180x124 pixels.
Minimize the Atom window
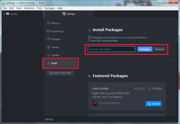160,2
